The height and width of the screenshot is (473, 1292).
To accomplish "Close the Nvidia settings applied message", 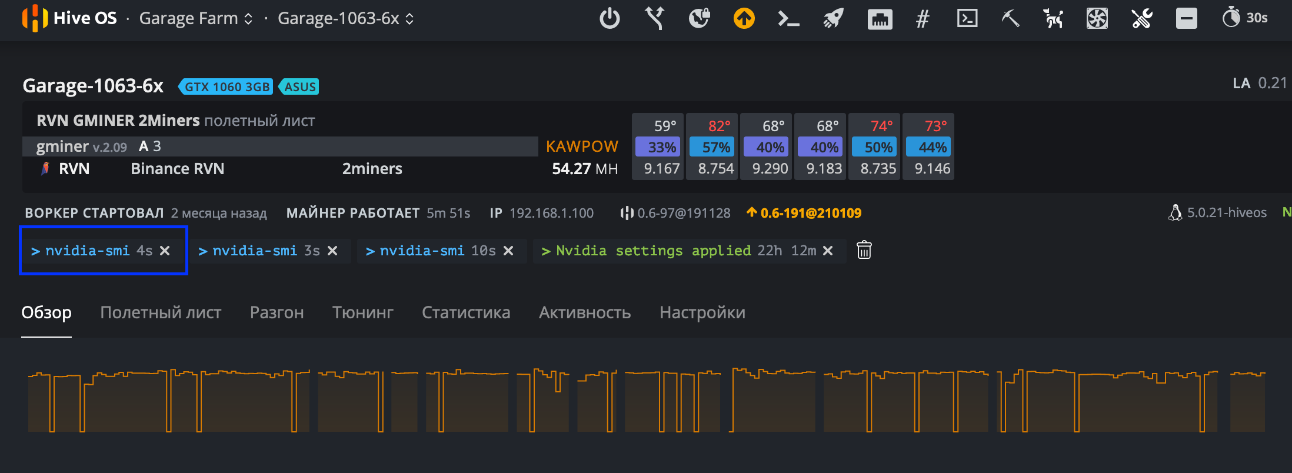I will click(x=828, y=251).
